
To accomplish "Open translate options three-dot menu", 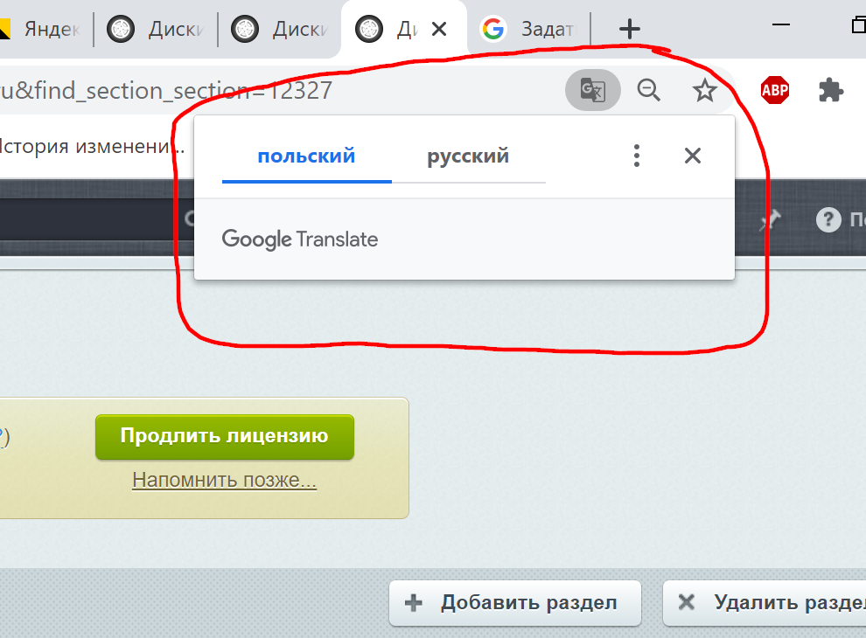I will (x=636, y=156).
